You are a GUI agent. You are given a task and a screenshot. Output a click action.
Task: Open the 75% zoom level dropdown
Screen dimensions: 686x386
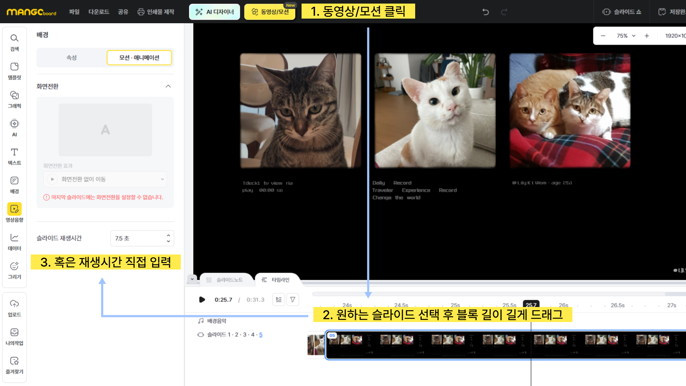click(x=626, y=36)
